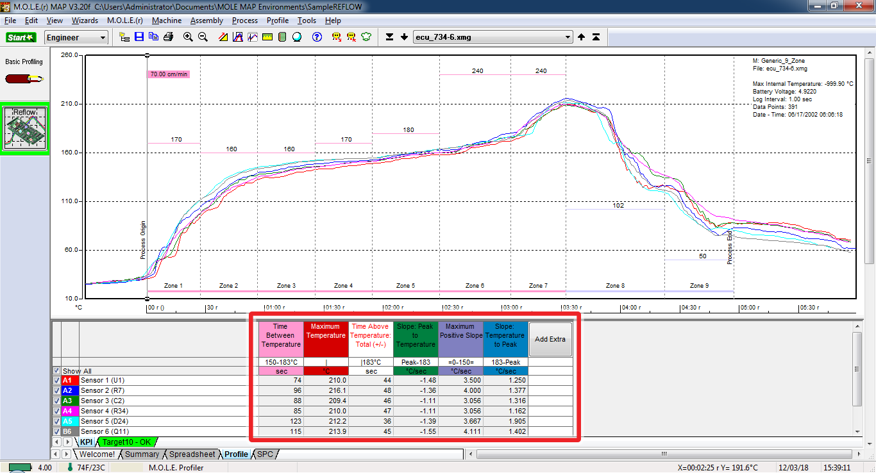Click the jump-to-last-file arrow icon with bar
This screenshot has width=876, height=473.
coord(389,37)
